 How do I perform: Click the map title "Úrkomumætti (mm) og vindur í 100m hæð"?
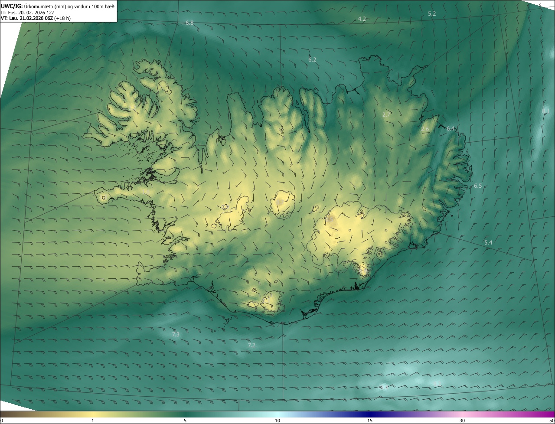click(x=69, y=6)
